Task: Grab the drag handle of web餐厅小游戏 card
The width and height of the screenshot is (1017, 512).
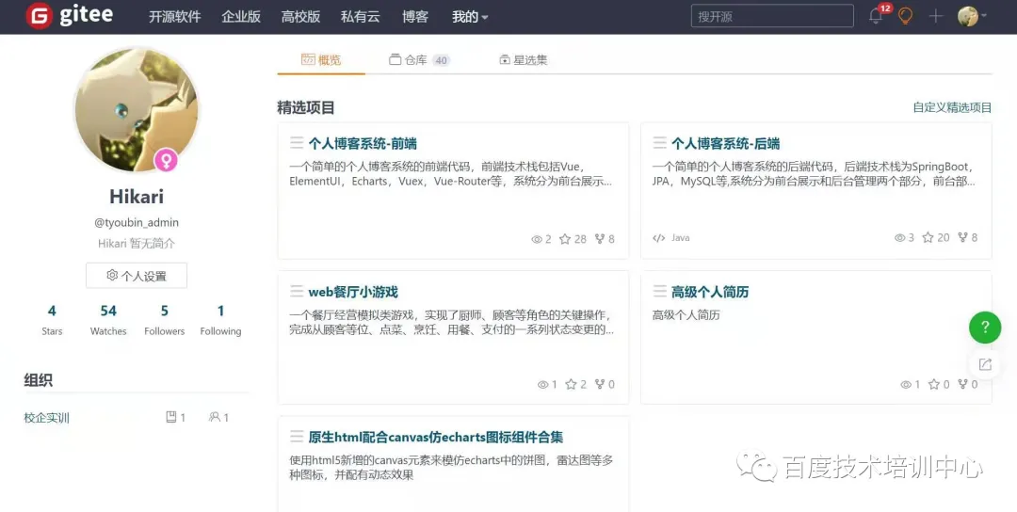Action: (x=297, y=292)
